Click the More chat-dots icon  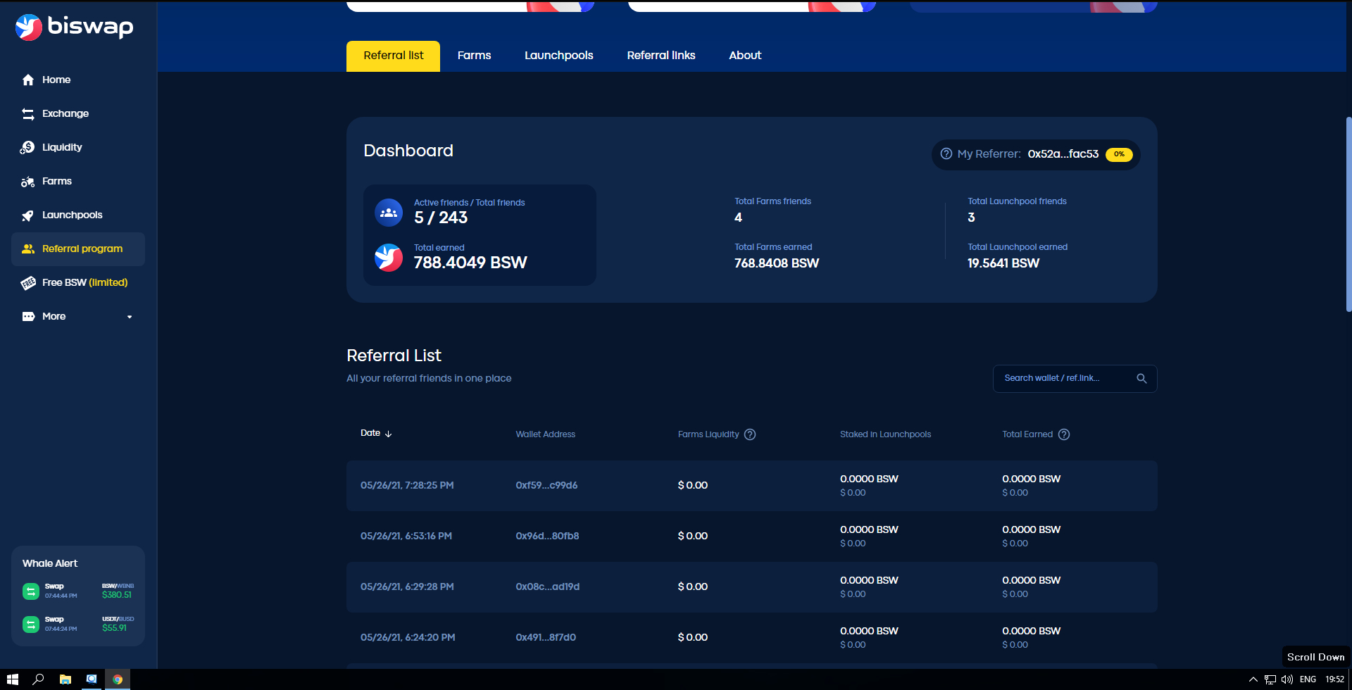coord(28,317)
